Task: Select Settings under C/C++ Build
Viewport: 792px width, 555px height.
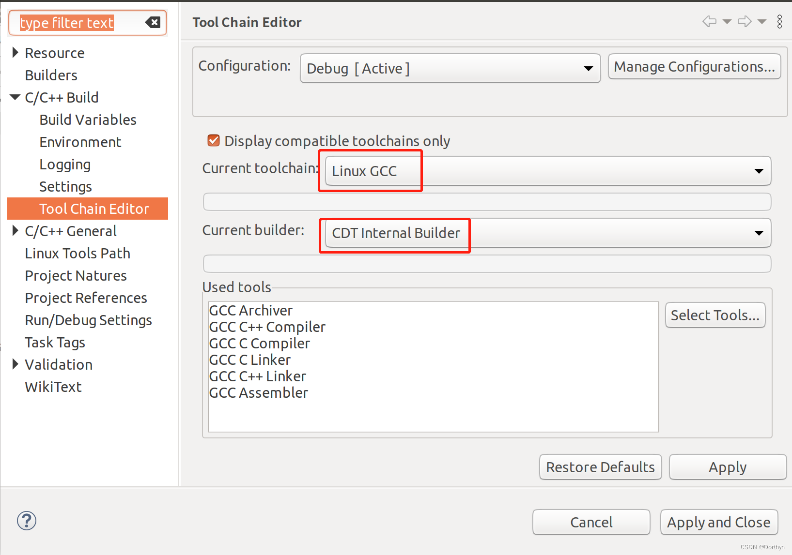Action: pyautogui.click(x=65, y=186)
